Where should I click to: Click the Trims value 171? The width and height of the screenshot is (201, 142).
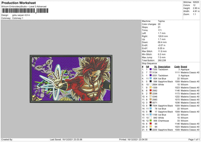pos(160,30)
